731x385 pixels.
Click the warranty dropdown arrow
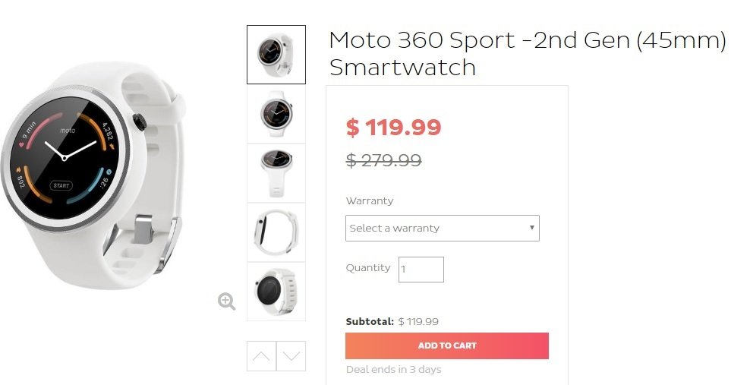[531, 228]
